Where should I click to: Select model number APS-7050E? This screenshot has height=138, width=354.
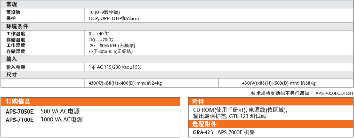point(20,112)
